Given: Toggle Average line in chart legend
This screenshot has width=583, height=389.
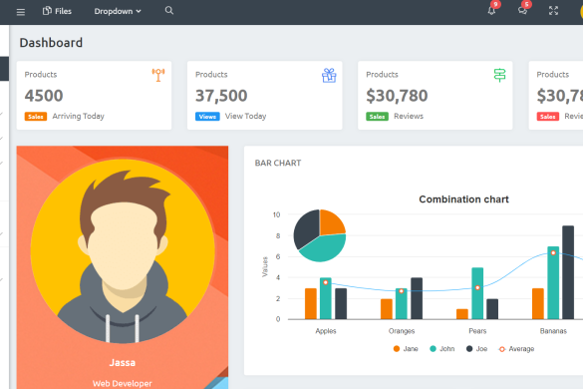Looking at the screenshot, I should tap(516, 349).
